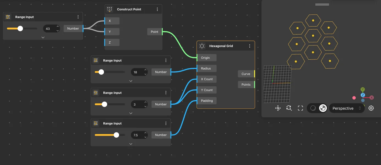The image size is (381, 165).
Task: Click the slider handle of the 7.5 Range Input
Action: [116, 135]
